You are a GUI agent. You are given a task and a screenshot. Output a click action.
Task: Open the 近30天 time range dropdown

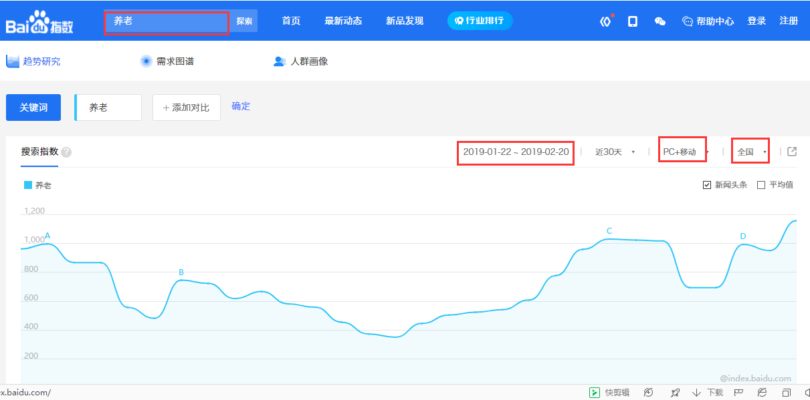click(613, 152)
